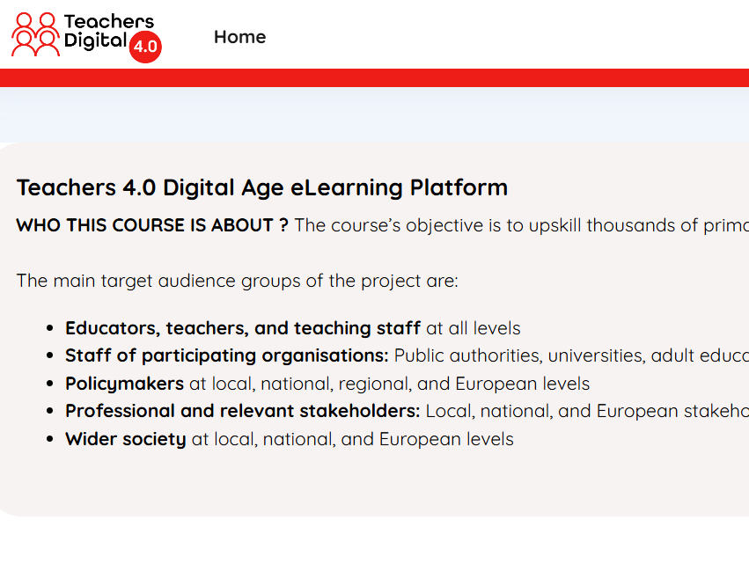
Task: Click the Wider society bold list entry
Action: pos(126,439)
